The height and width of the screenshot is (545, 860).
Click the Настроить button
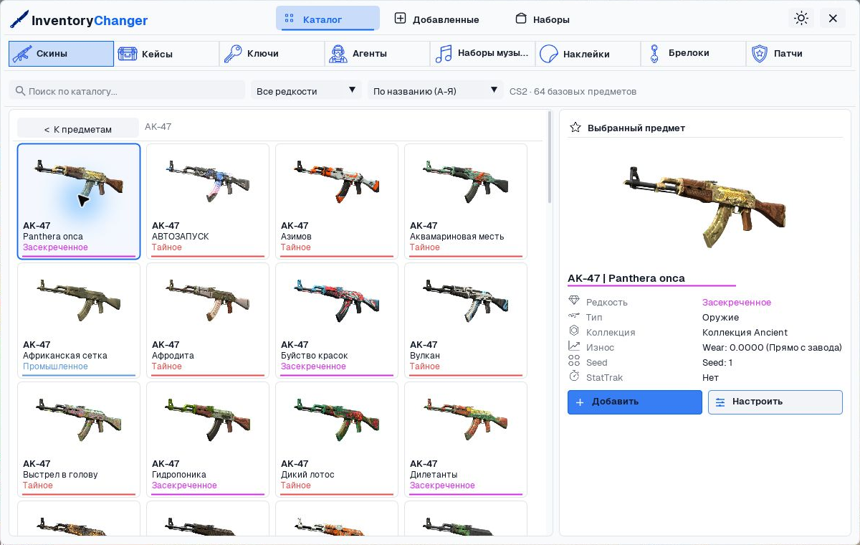[775, 402]
